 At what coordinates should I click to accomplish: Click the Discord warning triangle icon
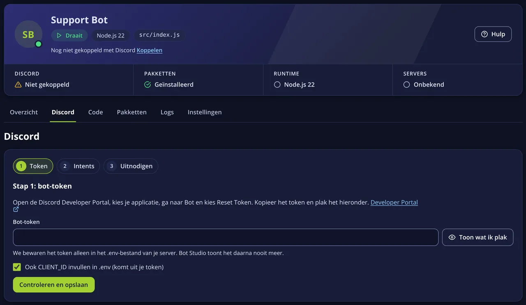click(18, 85)
